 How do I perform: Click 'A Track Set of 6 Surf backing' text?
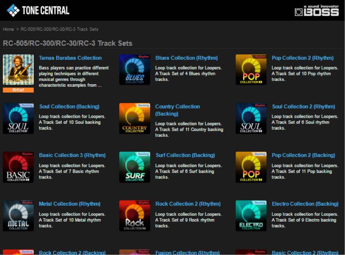pos(185,172)
